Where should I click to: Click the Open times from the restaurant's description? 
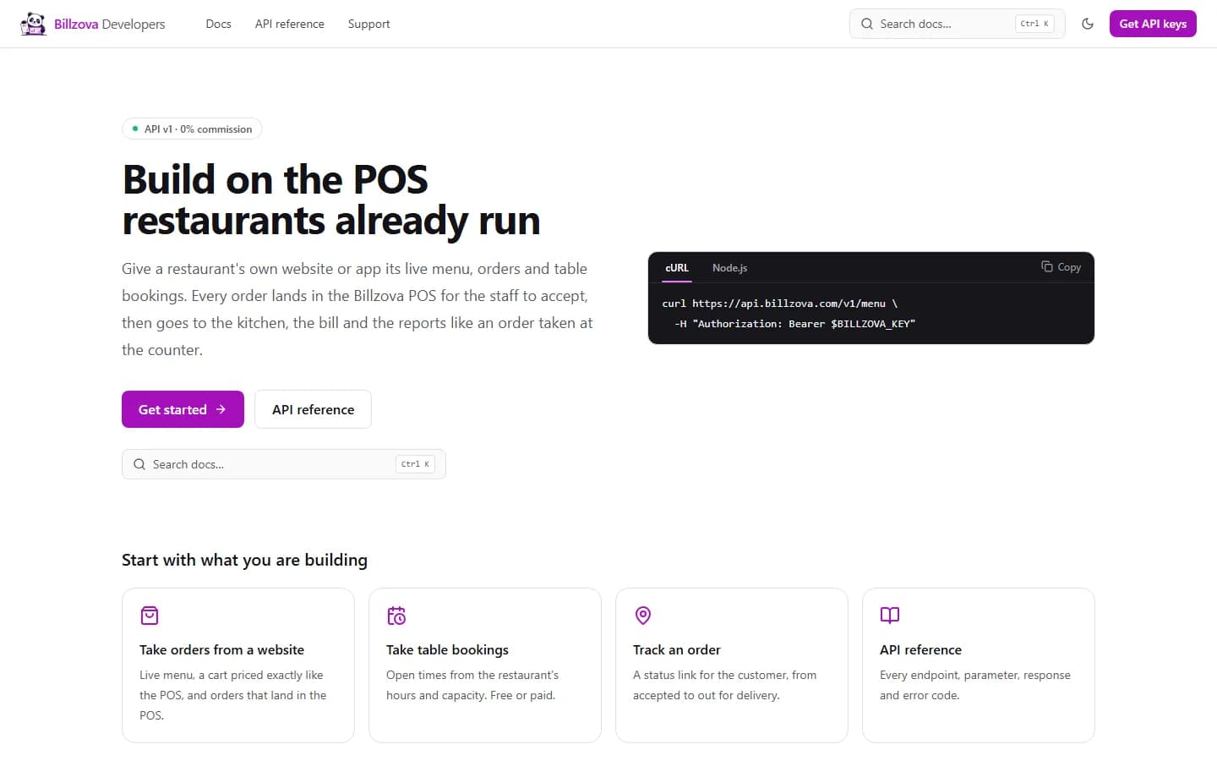click(472, 685)
